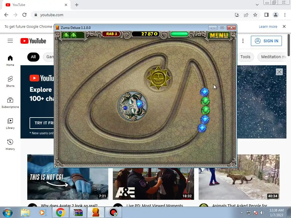Open WinRAR from the taskbar
This screenshot has width=291, height=218.
tap(78, 212)
